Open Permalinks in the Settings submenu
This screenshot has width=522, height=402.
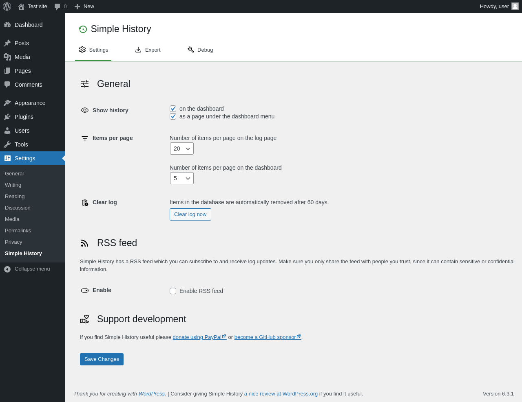click(18, 230)
